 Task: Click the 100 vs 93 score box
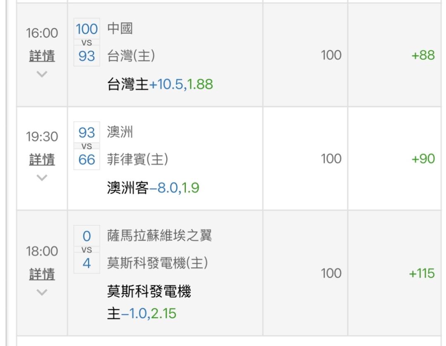(87, 42)
